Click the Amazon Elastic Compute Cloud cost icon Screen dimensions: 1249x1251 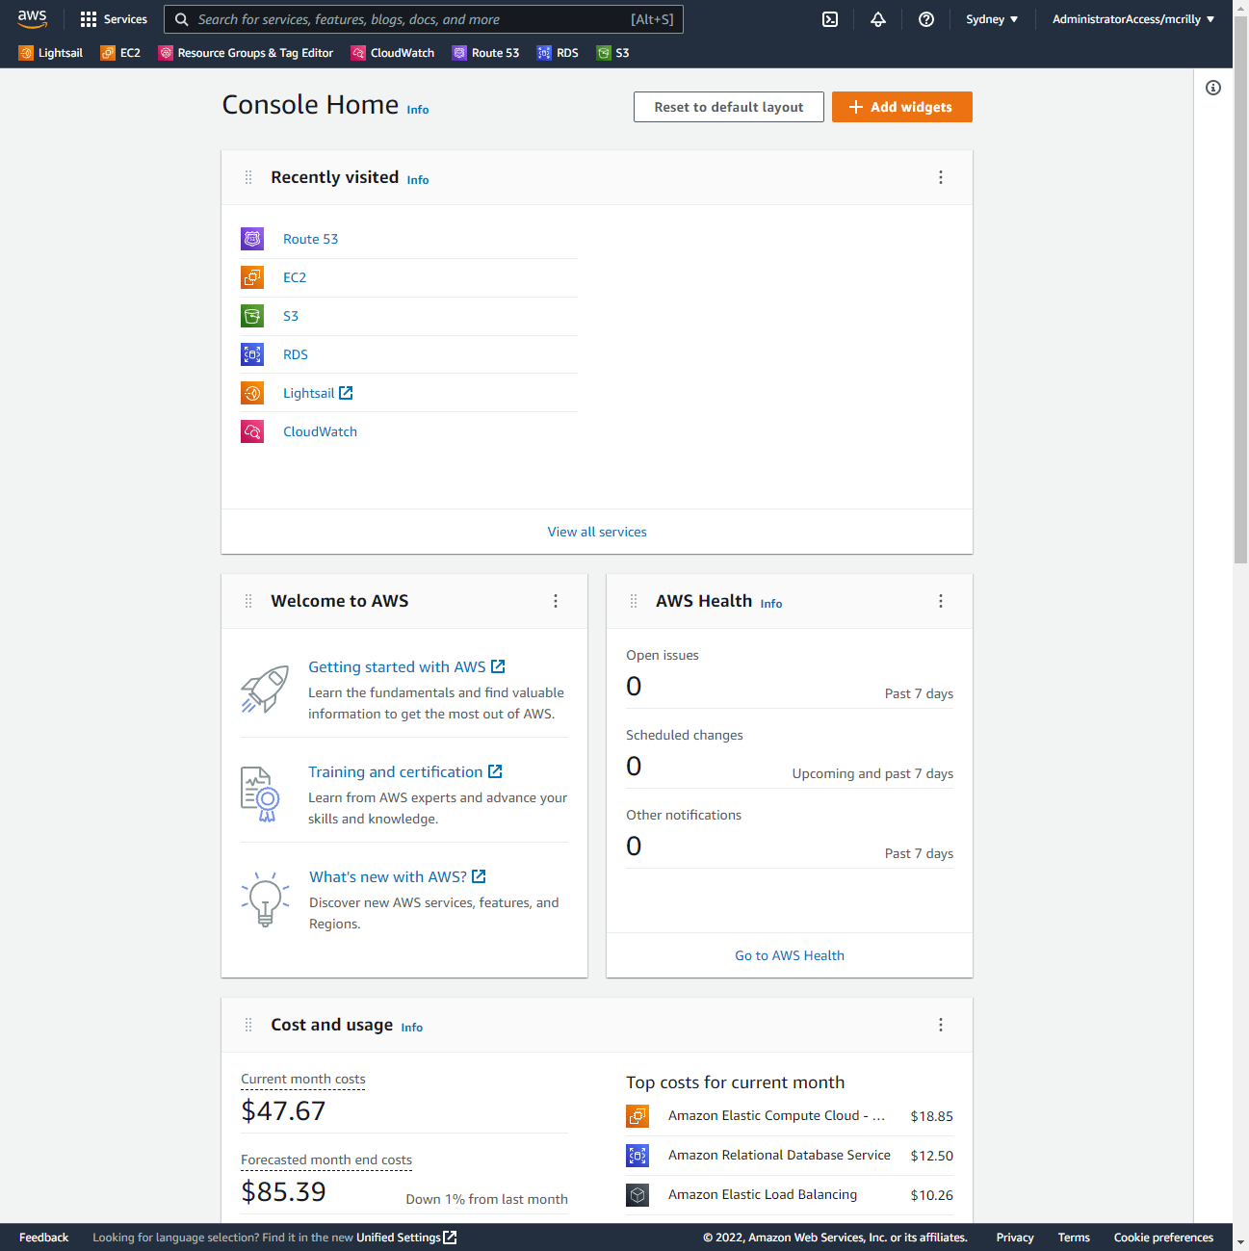click(638, 1116)
